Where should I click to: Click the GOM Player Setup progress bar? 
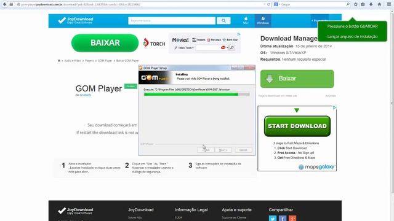[x=196, y=95]
